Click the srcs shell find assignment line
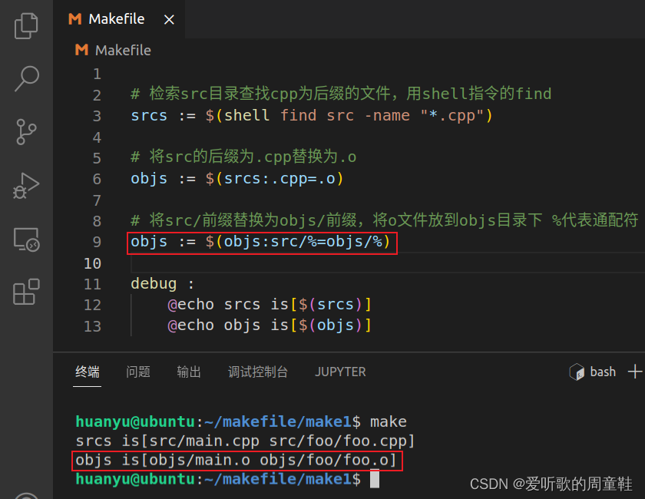Image resolution: width=645 pixels, height=499 pixels. click(312, 116)
